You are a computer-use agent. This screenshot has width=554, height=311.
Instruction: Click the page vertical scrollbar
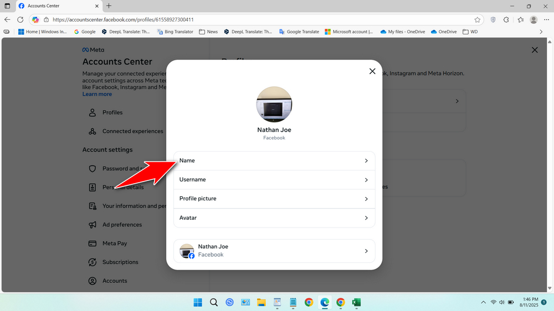[550, 165]
